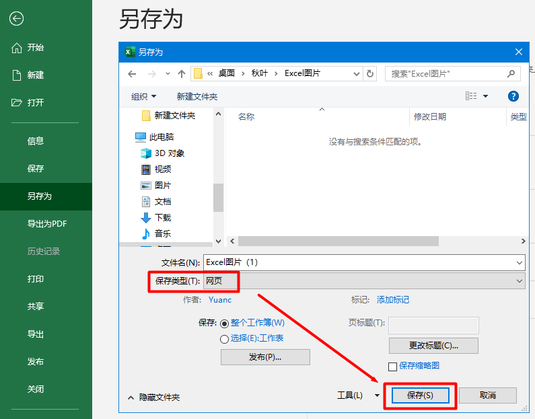Click author name Yuanc

click(220, 300)
